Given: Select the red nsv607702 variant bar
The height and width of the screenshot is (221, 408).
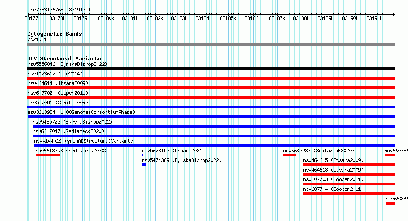Looking at the screenshot, I should [x=211, y=97].
